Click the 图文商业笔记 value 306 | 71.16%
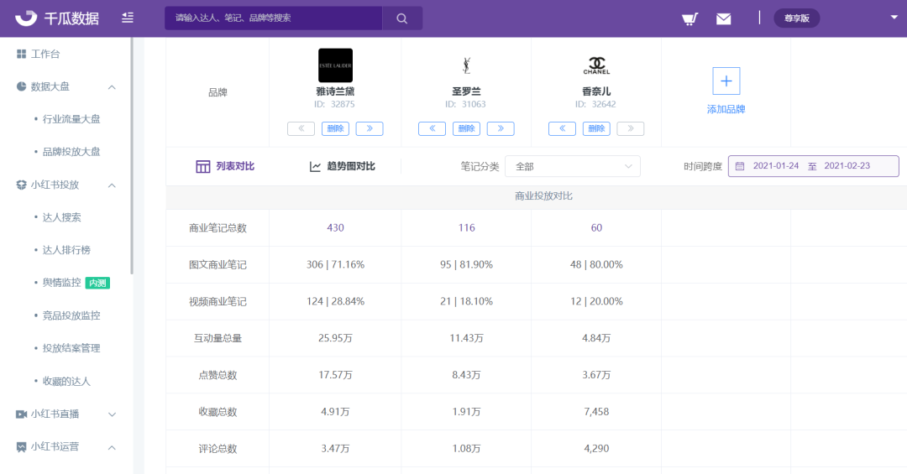907x474 pixels. [x=335, y=265]
